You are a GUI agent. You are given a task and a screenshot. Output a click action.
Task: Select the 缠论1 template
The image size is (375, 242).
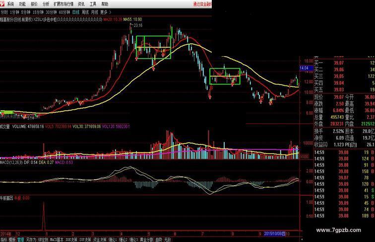click(x=113, y=240)
